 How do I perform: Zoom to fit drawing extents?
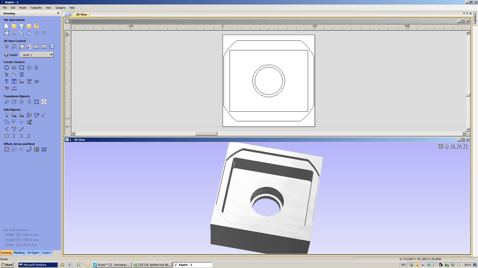point(22,47)
